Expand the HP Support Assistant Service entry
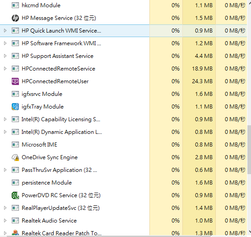 [x=5, y=56]
